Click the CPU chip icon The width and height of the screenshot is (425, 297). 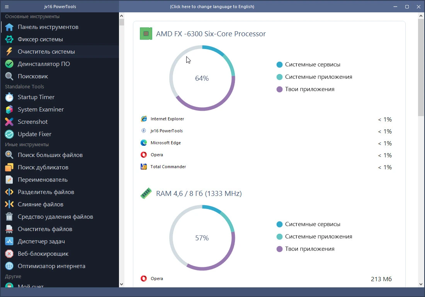(146, 34)
